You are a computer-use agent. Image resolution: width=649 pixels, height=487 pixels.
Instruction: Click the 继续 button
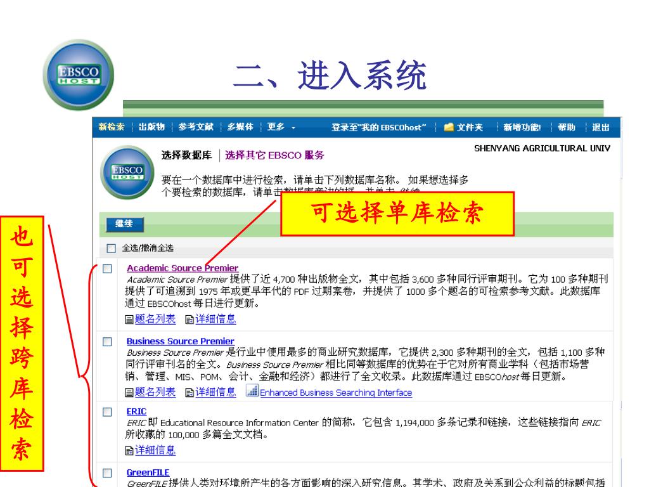[x=124, y=224]
